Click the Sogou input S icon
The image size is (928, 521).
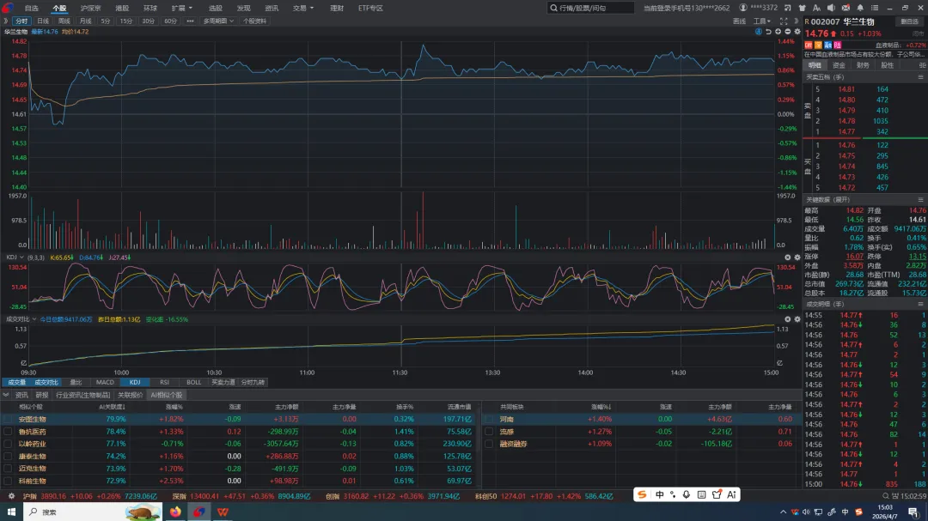point(642,494)
